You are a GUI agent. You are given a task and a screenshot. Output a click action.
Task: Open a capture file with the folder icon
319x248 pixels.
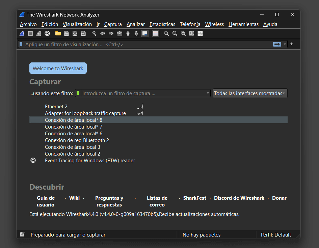tap(58, 33)
